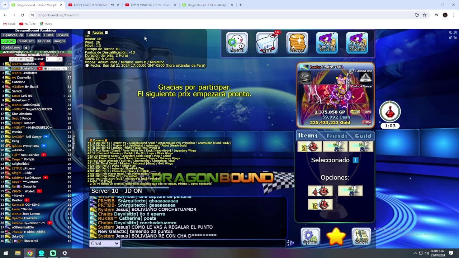Click the Broadcast URL field
This screenshot has width=459, height=258.
(x=55, y=68)
